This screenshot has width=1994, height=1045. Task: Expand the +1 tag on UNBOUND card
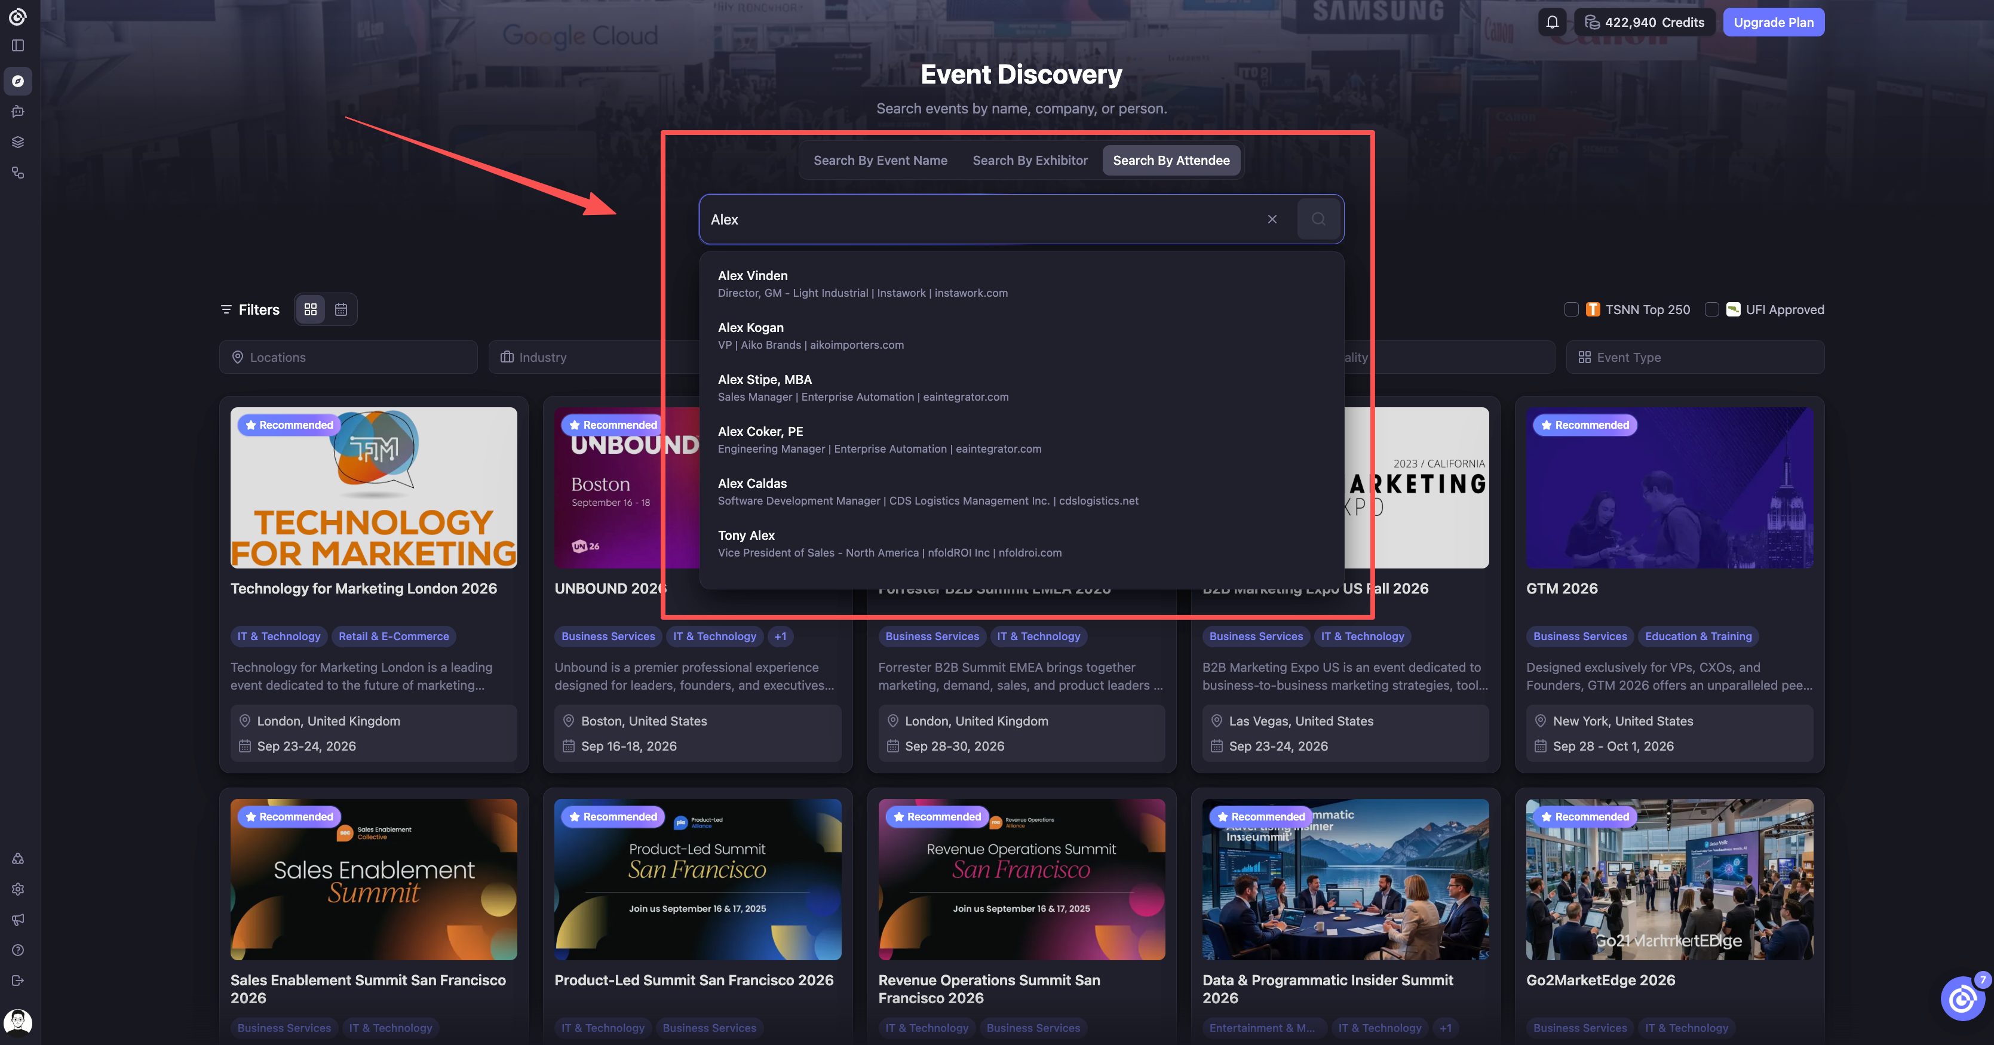click(780, 637)
